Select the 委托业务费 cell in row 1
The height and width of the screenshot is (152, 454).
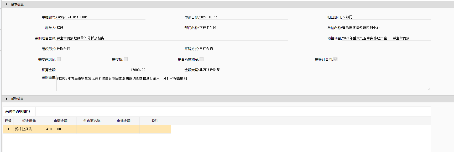(x=29, y=129)
